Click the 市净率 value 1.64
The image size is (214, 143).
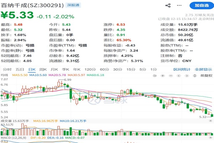point(71,50)
